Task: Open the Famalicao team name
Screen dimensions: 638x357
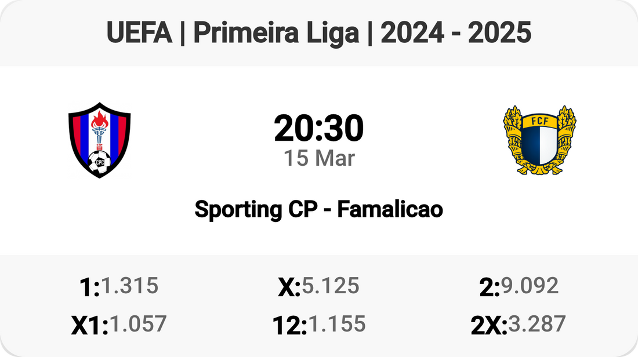Action: [x=390, y=209]
